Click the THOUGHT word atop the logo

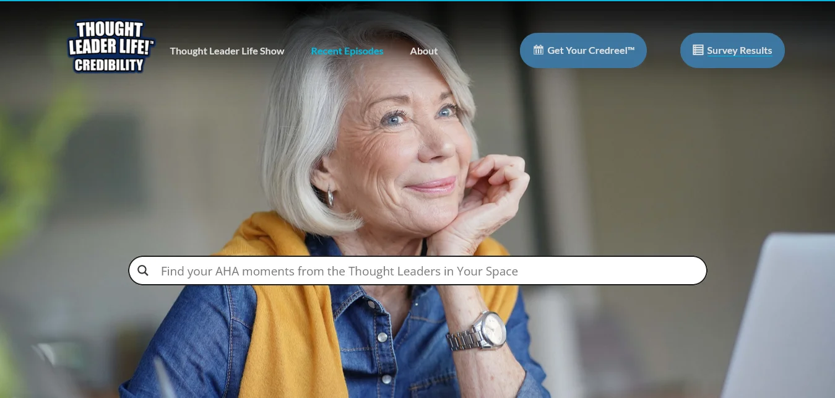(110, 29)
